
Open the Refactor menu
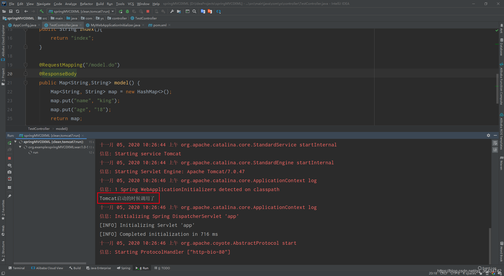click(86, 4)
